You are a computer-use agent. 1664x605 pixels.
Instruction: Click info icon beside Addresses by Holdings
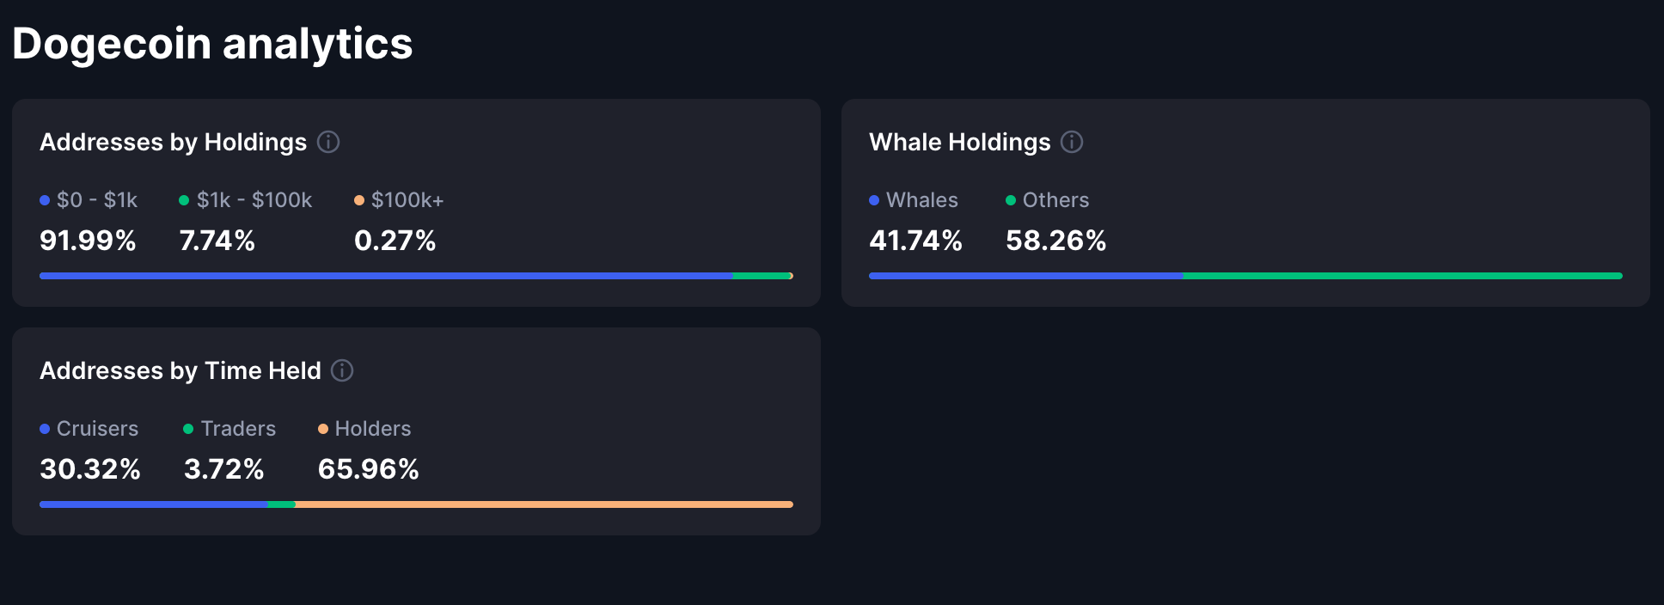click(x=328, y=142)
